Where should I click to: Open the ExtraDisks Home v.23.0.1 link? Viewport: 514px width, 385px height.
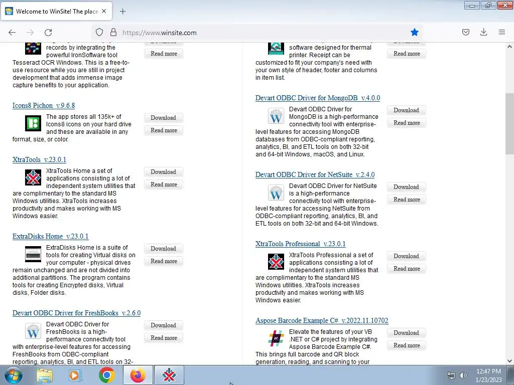(x=51, y=236)
